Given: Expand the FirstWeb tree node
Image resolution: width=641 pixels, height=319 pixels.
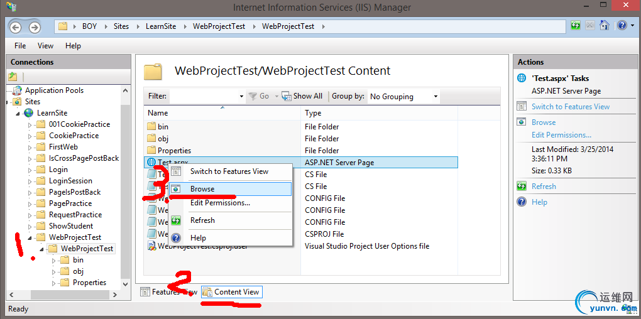Looking at the screenshot, I should click(x=30, y=147).
